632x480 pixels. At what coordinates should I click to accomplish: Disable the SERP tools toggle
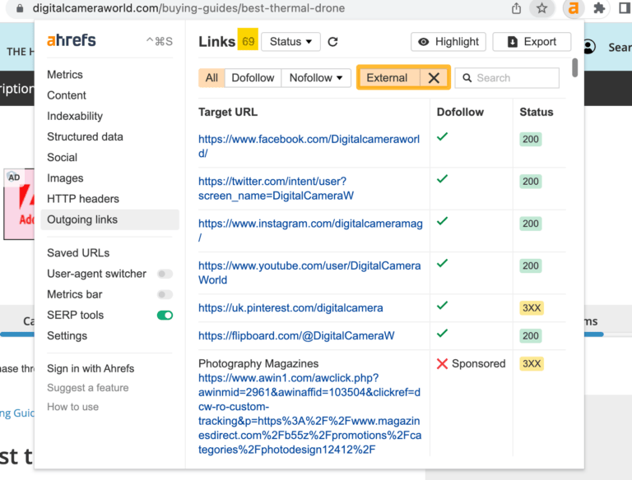165,316
